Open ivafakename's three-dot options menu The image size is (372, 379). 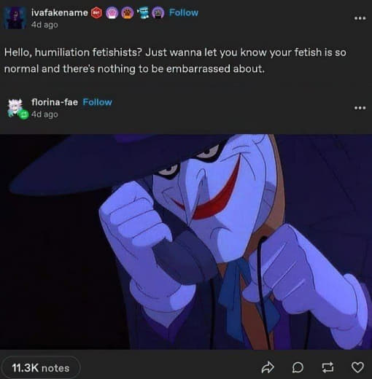click(x=360, y=18)
